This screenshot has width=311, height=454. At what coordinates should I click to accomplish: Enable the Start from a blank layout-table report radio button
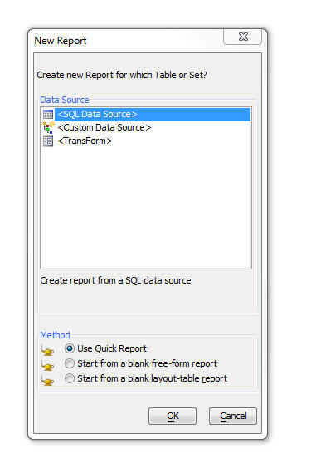[70, 378]
